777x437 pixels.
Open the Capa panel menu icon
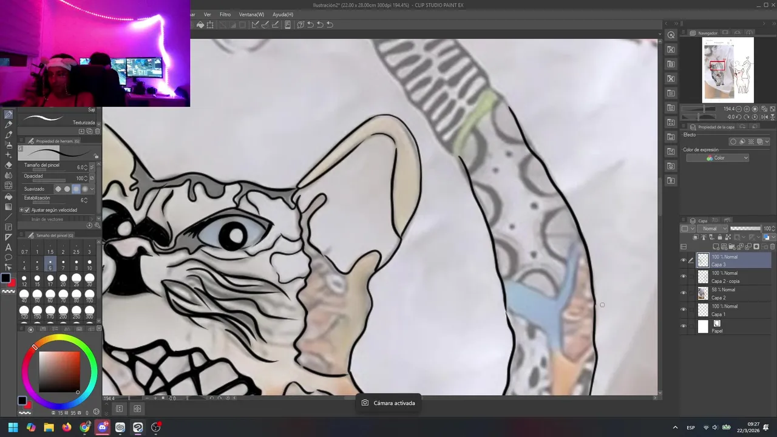coord(684,220)
